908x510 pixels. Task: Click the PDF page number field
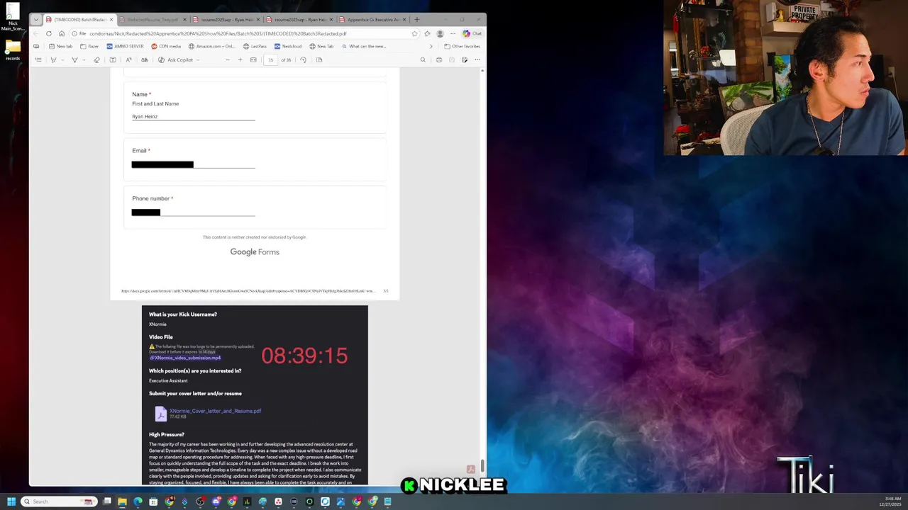(270, 59)
